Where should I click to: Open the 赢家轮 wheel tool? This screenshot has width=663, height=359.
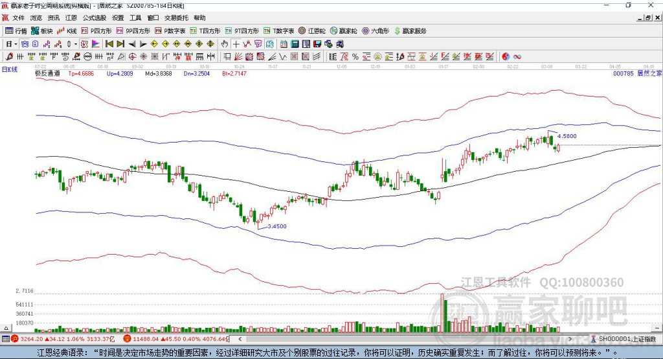(343, 31)
